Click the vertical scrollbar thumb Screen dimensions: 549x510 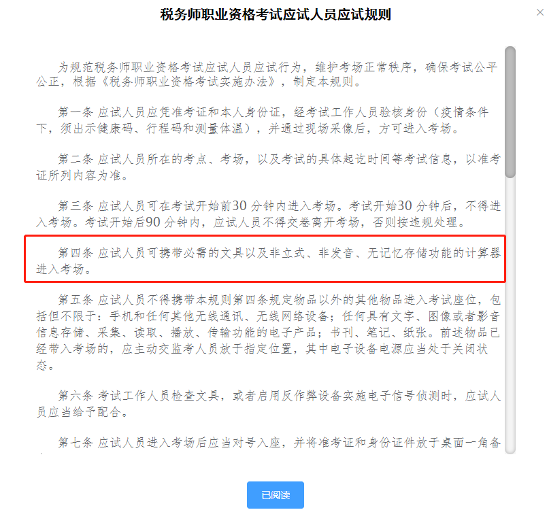[510, 112]
